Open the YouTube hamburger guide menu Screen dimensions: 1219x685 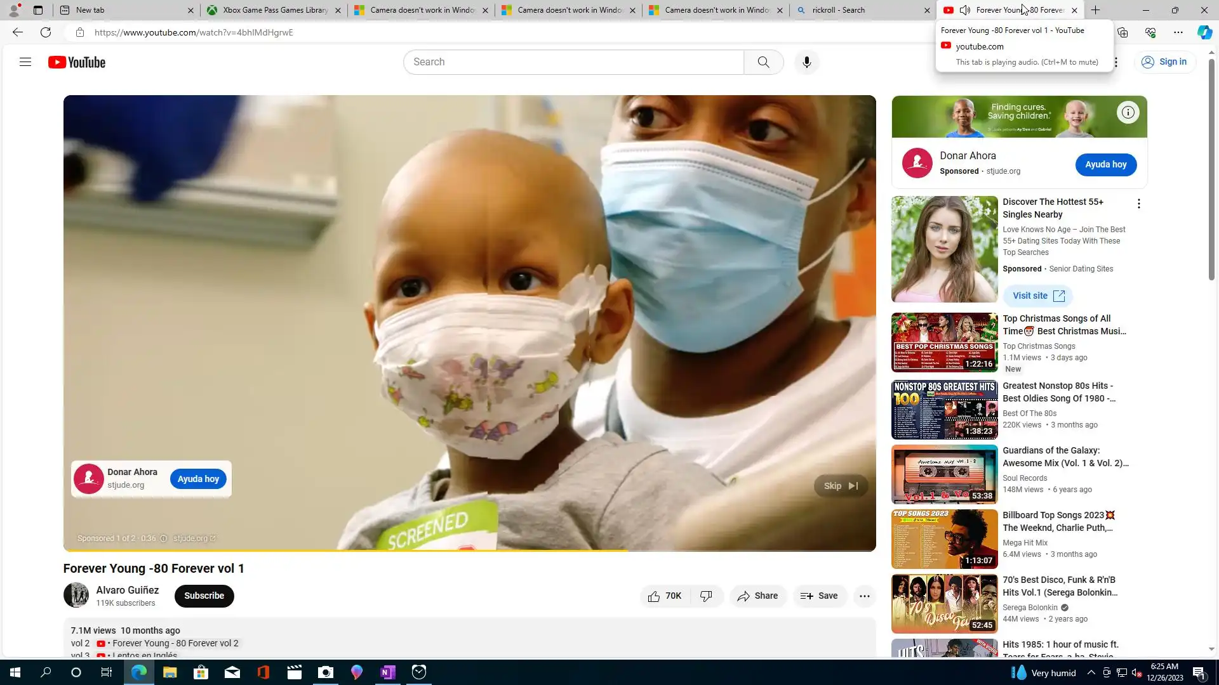pyautogui.click(x=25, y=62)
